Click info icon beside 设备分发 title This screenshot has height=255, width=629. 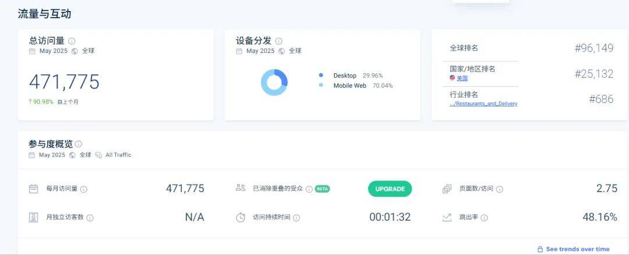[x=278, y=41]
